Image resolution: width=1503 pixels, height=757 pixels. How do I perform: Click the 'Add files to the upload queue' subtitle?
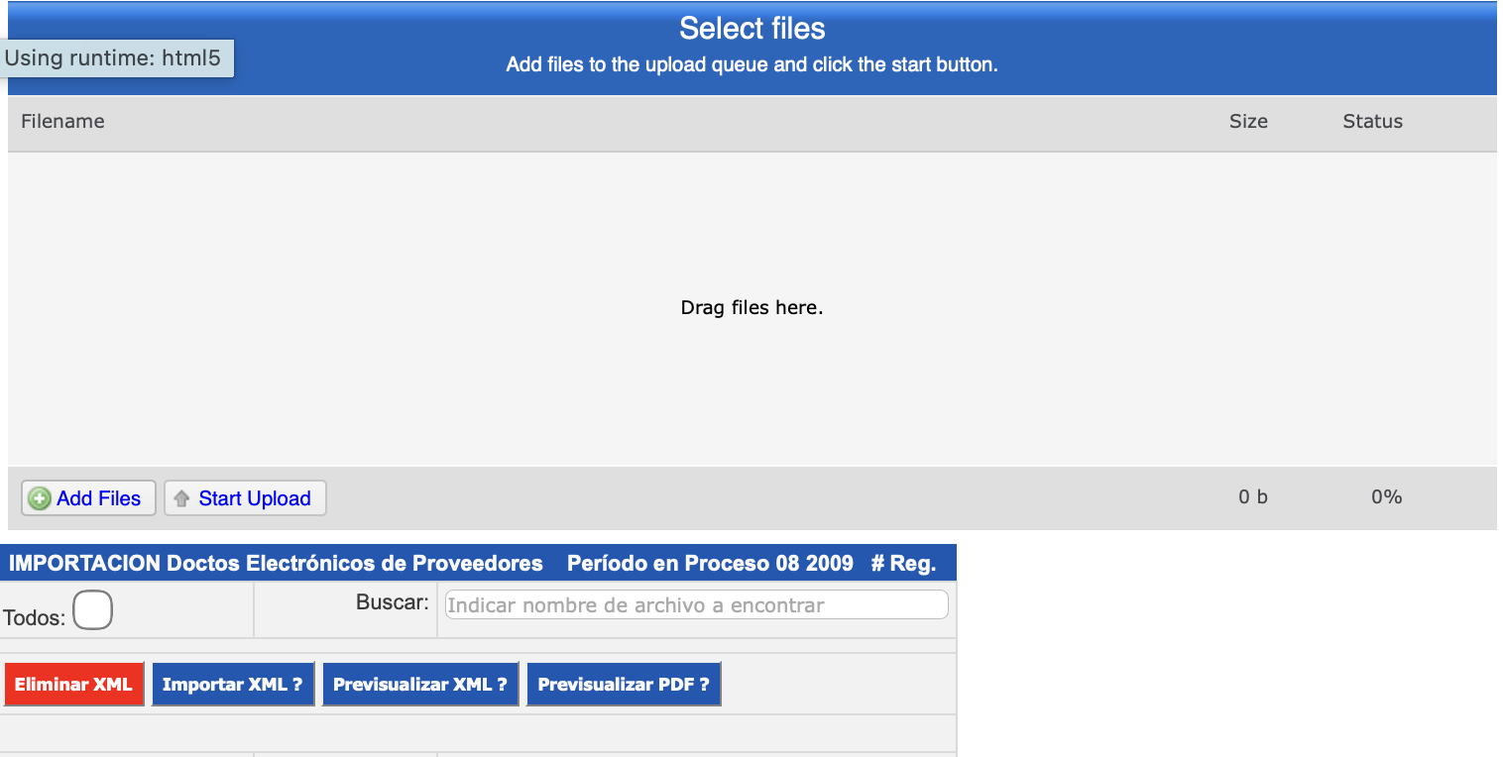(x=751, y=65)
